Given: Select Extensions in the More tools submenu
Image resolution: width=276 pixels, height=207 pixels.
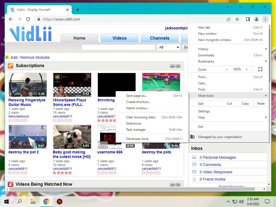Looking at the screenshot, I should pyautogui.click(x=152, y=123).
